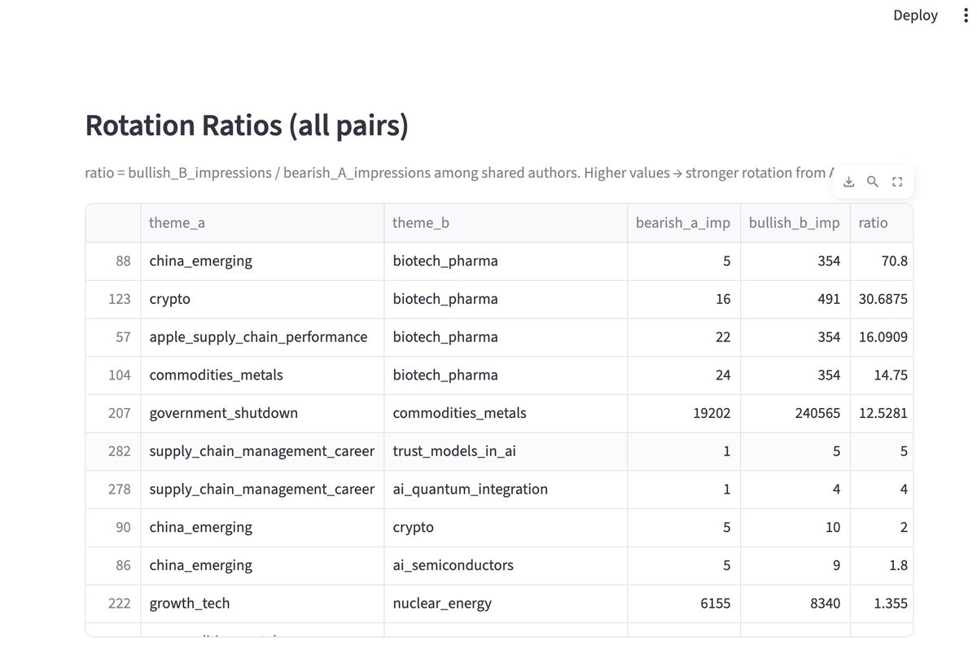Click ratio value 30.6875
This screenshot has height=650, width=977.
882,299
